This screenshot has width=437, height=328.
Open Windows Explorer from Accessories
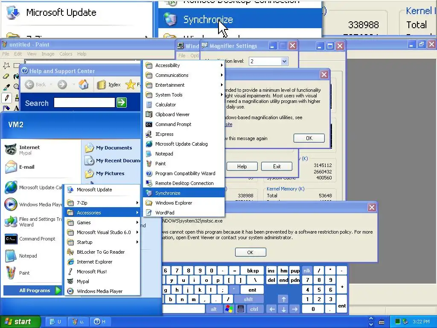click(184, 203)
